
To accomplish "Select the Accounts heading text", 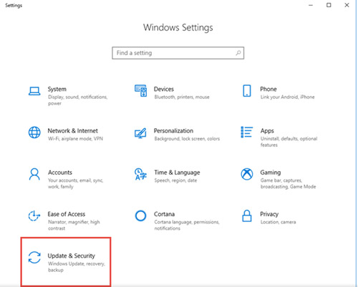I will (60, 172).
